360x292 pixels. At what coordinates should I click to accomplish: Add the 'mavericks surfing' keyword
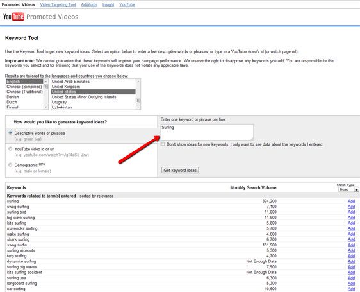coord(351,228)
